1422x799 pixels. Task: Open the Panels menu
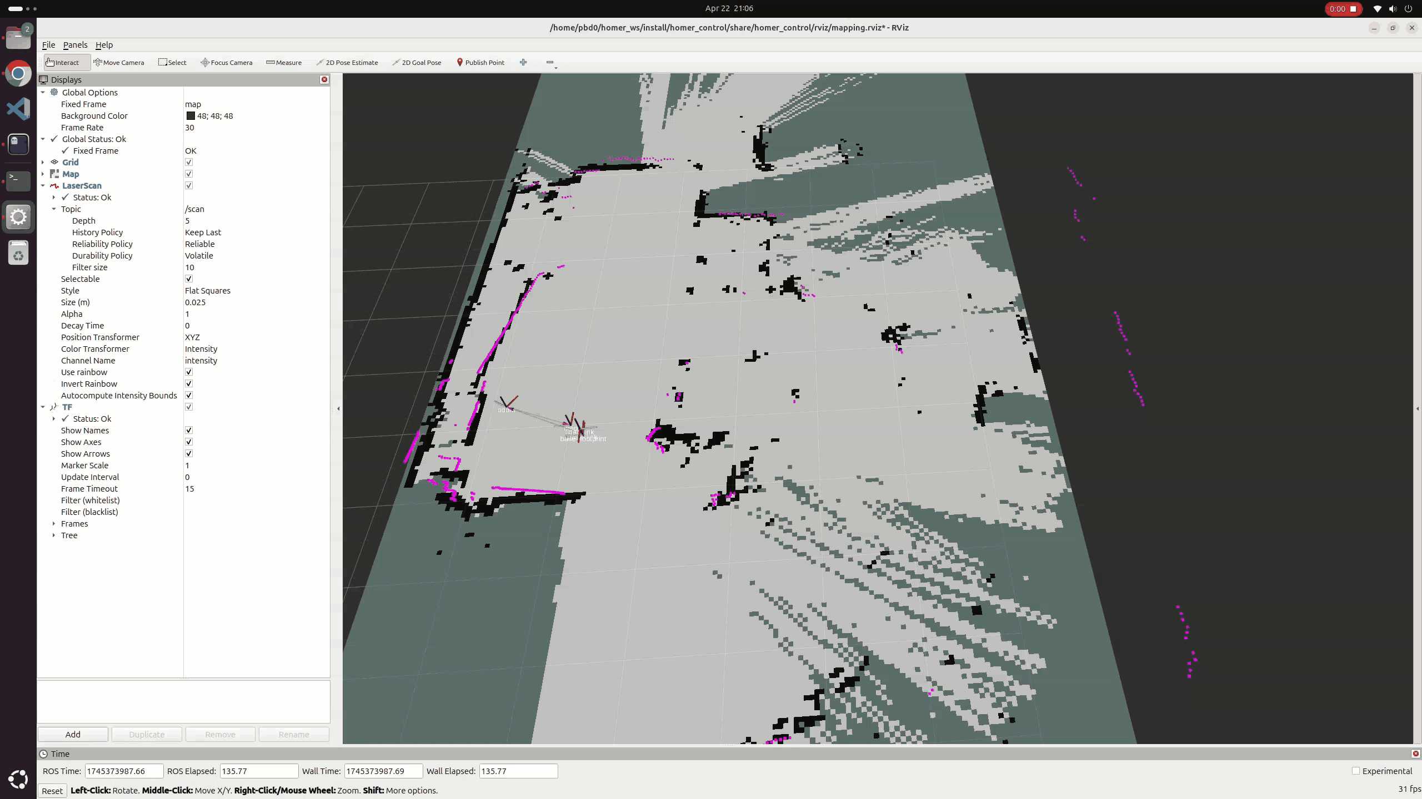click(75, 44)
